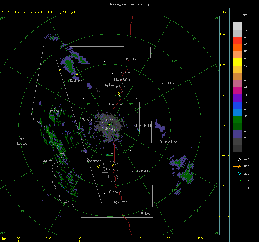259x242 pixels.
Task: Click the orange 57DM arrow in legend
Action: pos(237,167)
